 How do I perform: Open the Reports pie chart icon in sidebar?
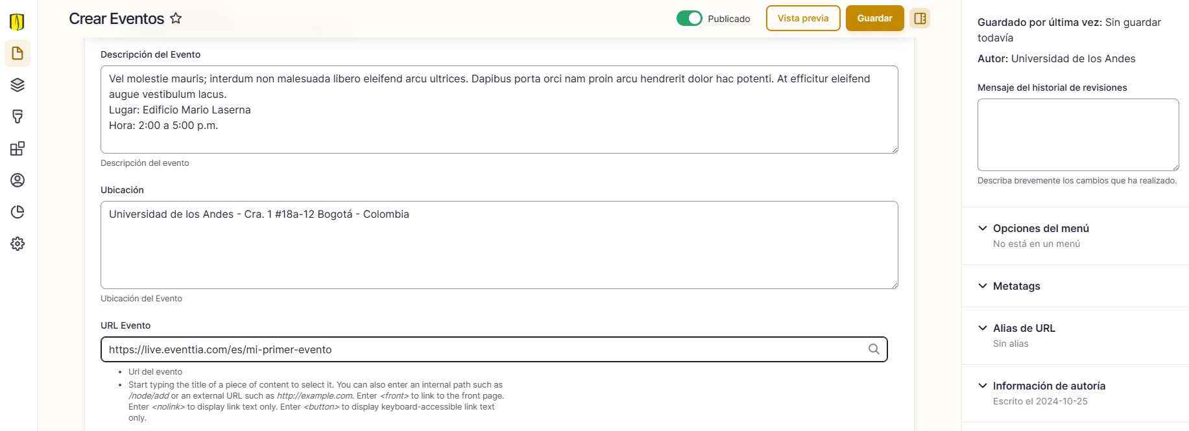18,212
